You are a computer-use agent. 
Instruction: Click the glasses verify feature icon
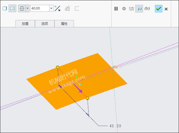147,9
